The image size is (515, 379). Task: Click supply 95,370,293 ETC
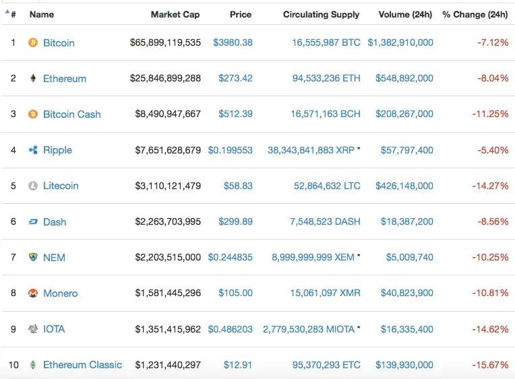[326, 365]
